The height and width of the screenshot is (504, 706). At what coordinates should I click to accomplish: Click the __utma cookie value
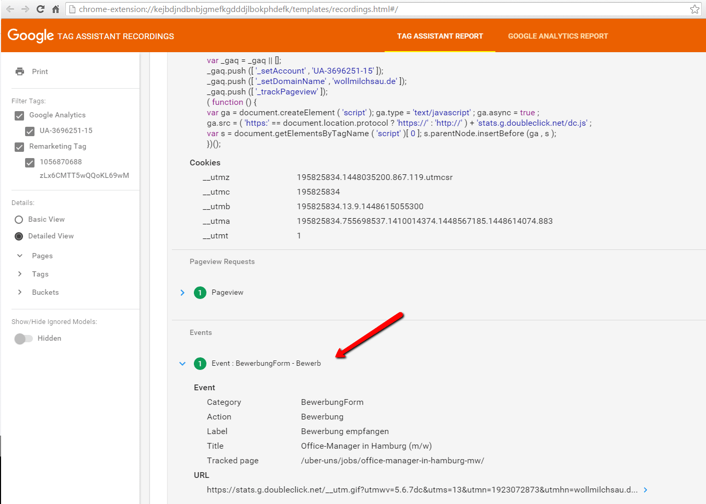click(425, 221)
